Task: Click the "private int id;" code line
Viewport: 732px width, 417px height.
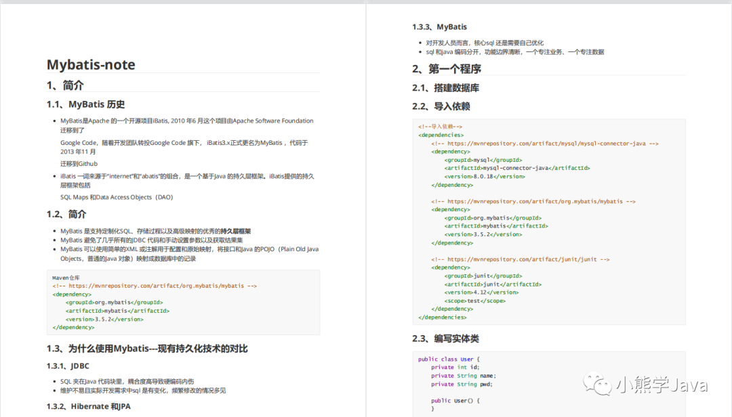Action: click(x=455, y=367)
